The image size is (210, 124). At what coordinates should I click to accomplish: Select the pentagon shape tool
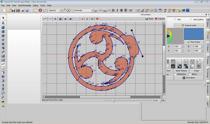tap(3, 44)
